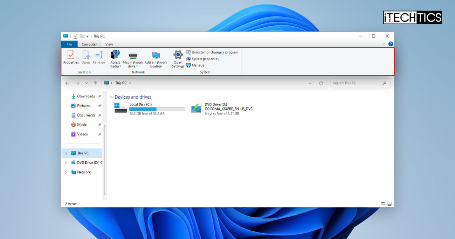The width and height of the screenshot is (455, 239).
Task: Switch to the View ribbon tab
Action: [109, 44]
